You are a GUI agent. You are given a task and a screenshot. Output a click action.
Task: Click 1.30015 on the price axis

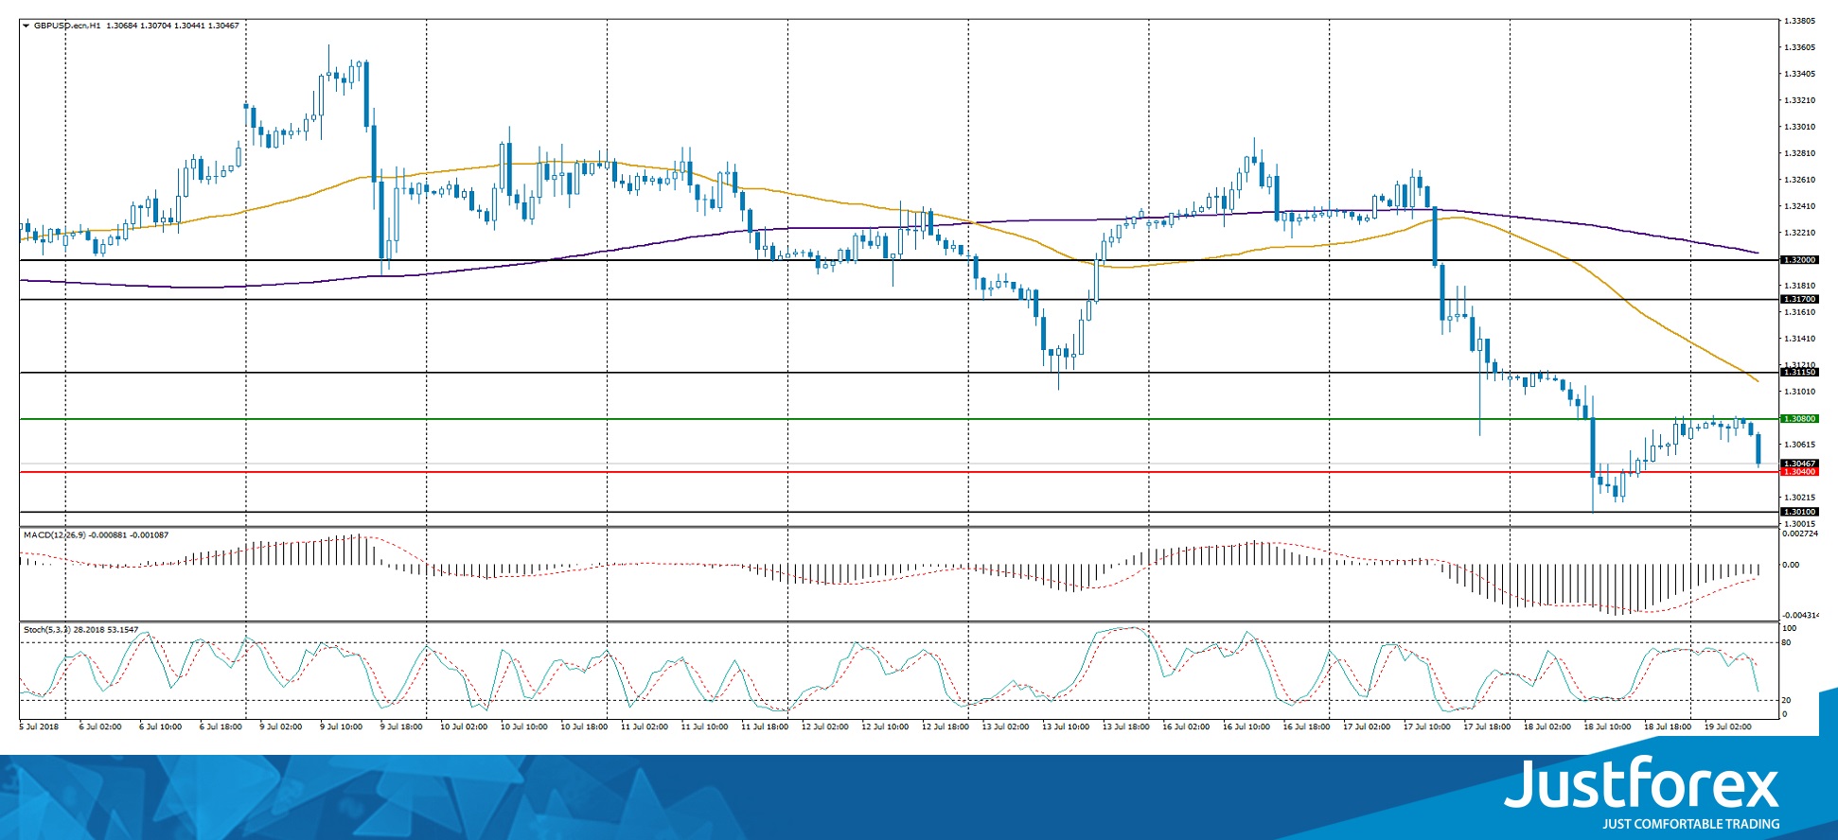[1799, 524]
